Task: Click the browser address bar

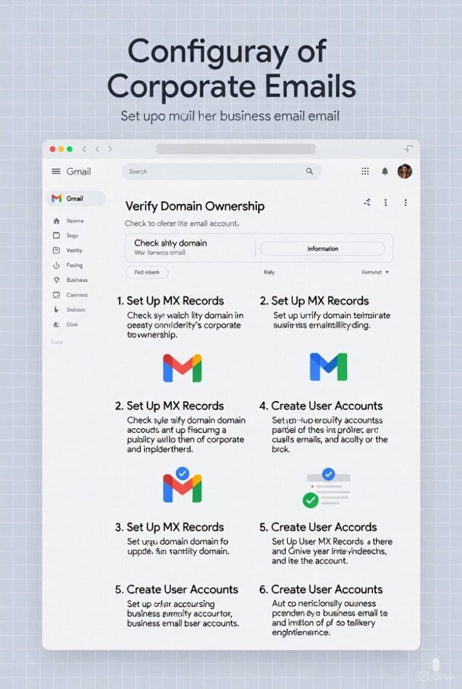Action: 236,149
